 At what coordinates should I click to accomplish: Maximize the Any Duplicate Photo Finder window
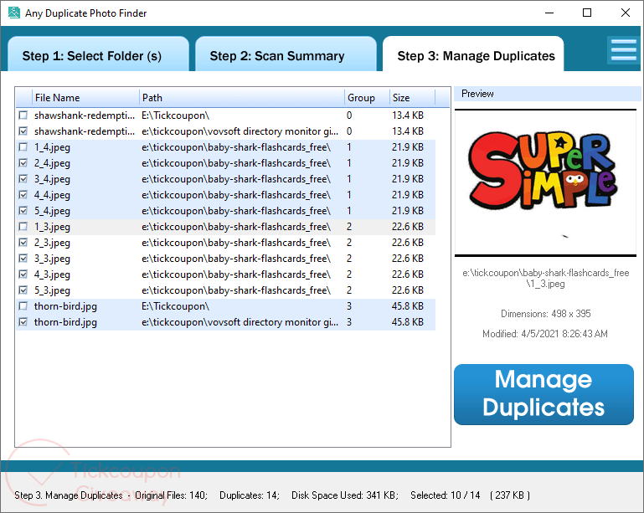pyautogui.click(x=587, y=13)
